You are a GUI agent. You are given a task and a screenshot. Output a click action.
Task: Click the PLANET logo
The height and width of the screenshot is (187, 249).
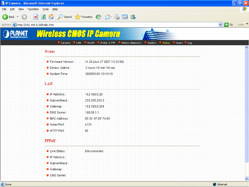point(16,34)
